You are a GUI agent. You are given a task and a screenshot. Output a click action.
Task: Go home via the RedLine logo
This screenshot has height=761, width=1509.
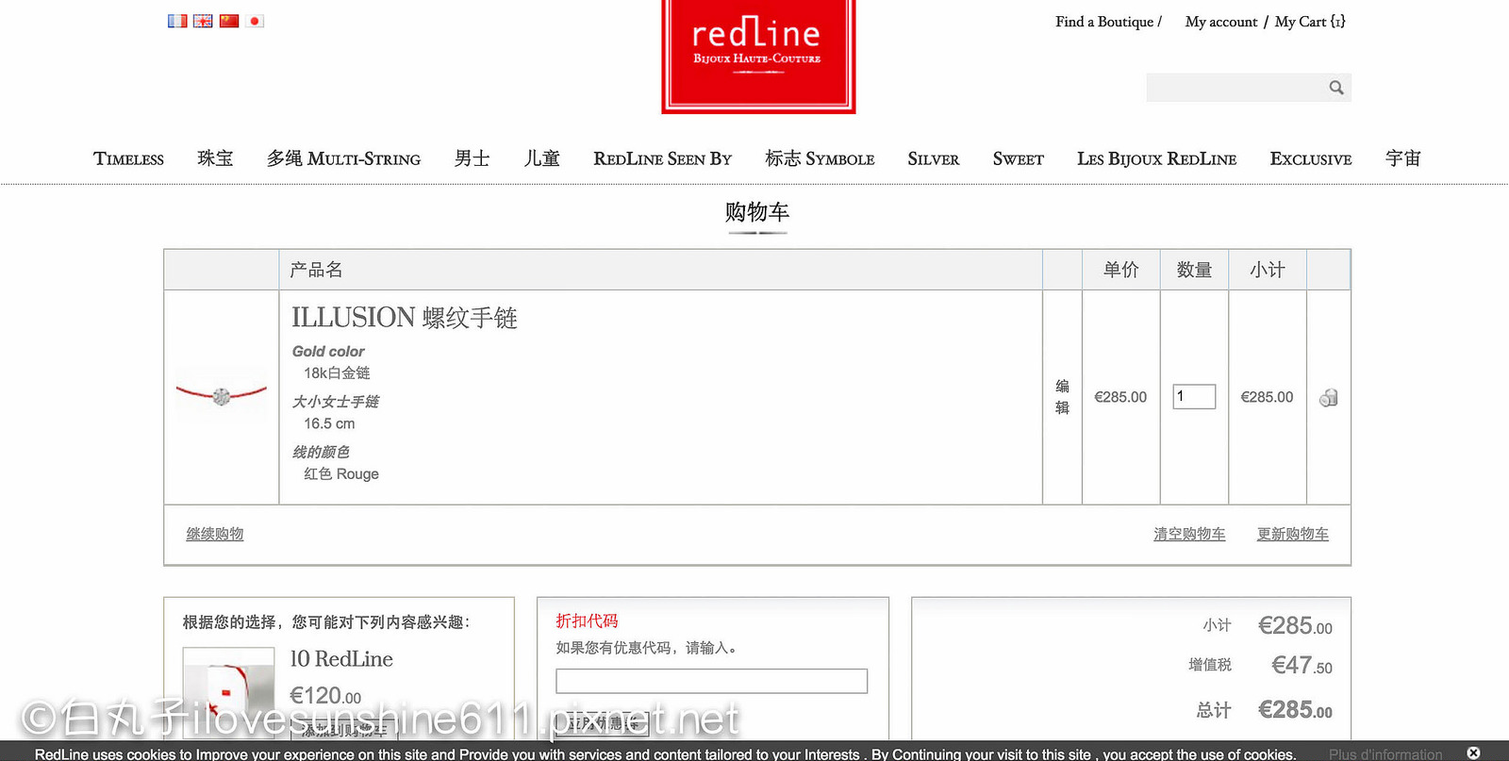(x=758, y=55)
